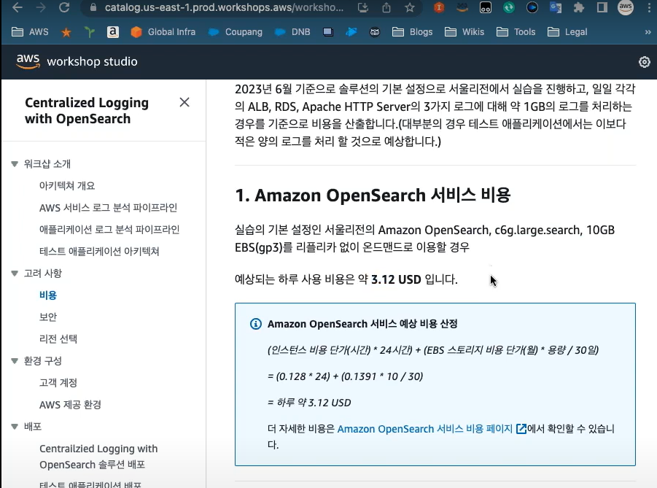The height and width of the screenshot is (488, 657).
Task: Open the aws profile avatar
Action: point(626,7)
